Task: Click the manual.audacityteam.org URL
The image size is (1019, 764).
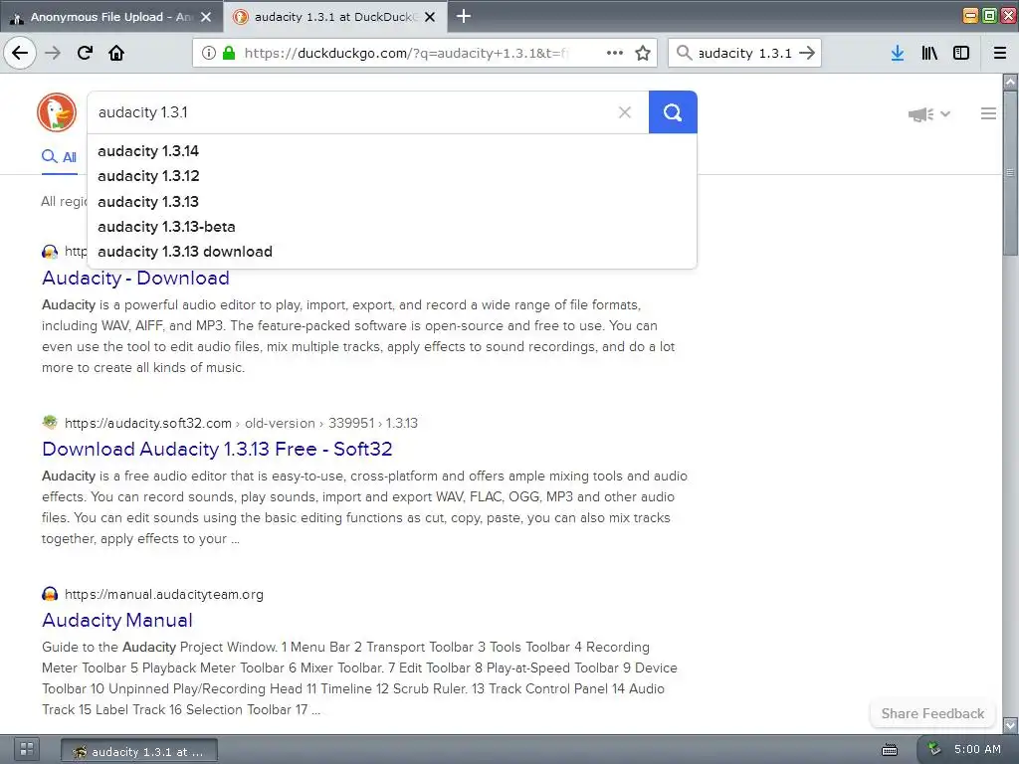Action: (164, 594)
